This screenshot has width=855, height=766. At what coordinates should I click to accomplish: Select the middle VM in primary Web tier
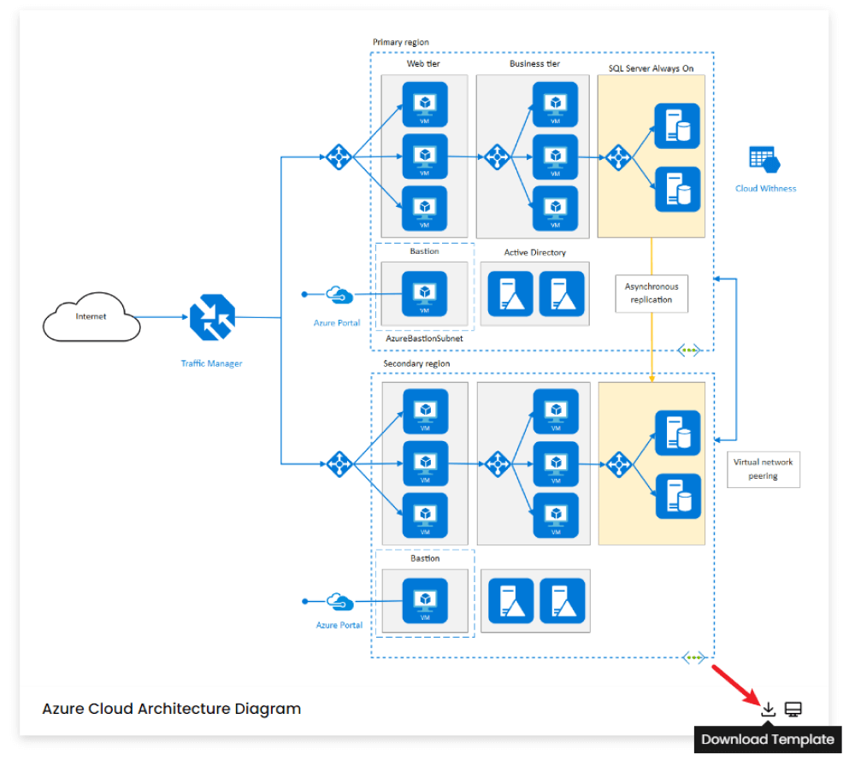[425, 156]
